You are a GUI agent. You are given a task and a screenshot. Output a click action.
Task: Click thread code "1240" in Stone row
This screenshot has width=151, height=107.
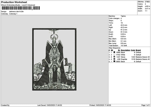tap(133, 57)
